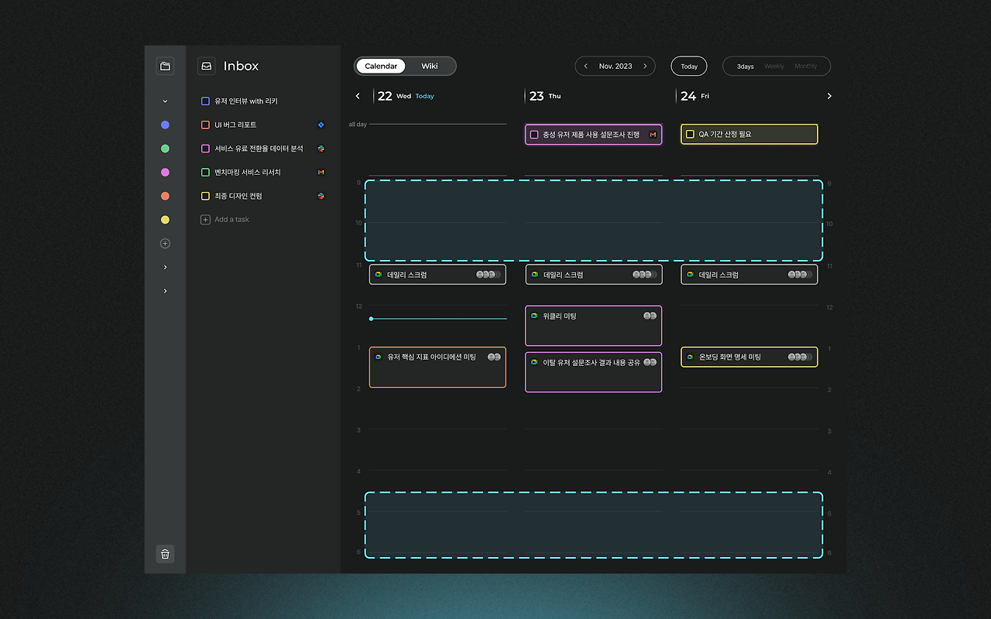Tick the 충성 유저 제품 사용 설문조사 진행 checkbox
The width and height of the screenshot is (991, 619).
pyautogui.click(x=534, y=135)
